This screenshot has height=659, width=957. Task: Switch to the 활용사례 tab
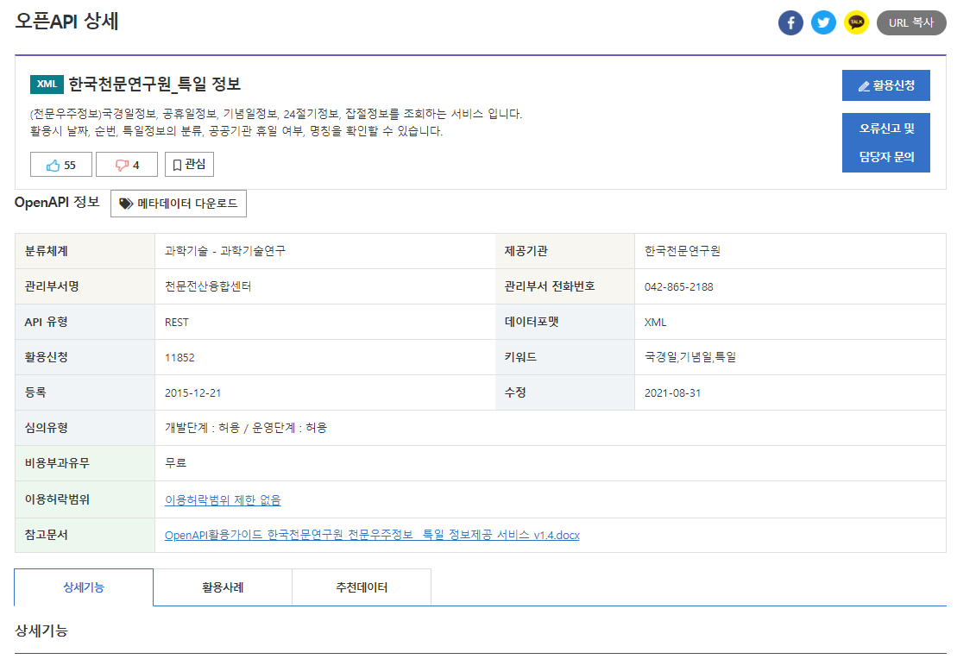tap(223, 587)
